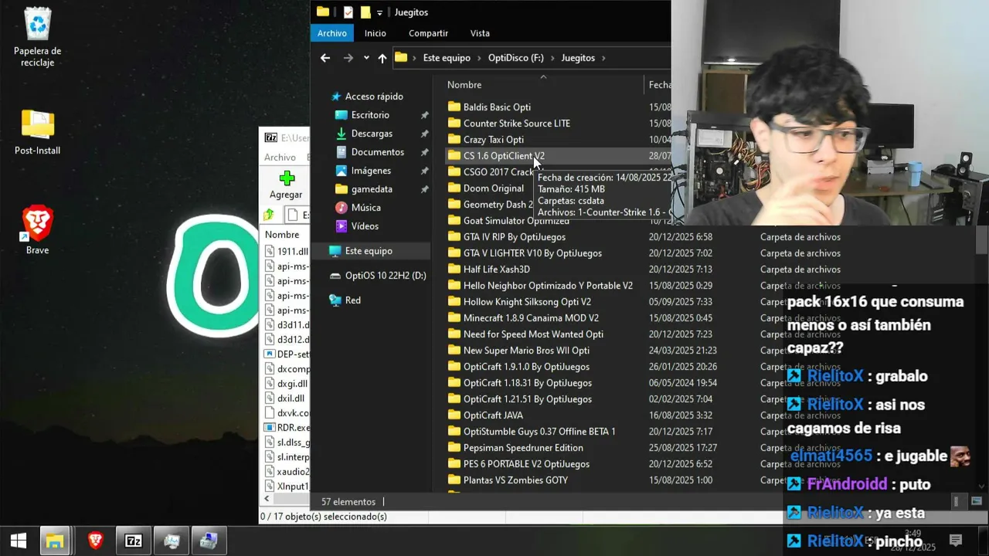This screenshot has width=989, height=556.
Task: Click the Brave icon on the taskbar
Action: (x=96, y=541)
